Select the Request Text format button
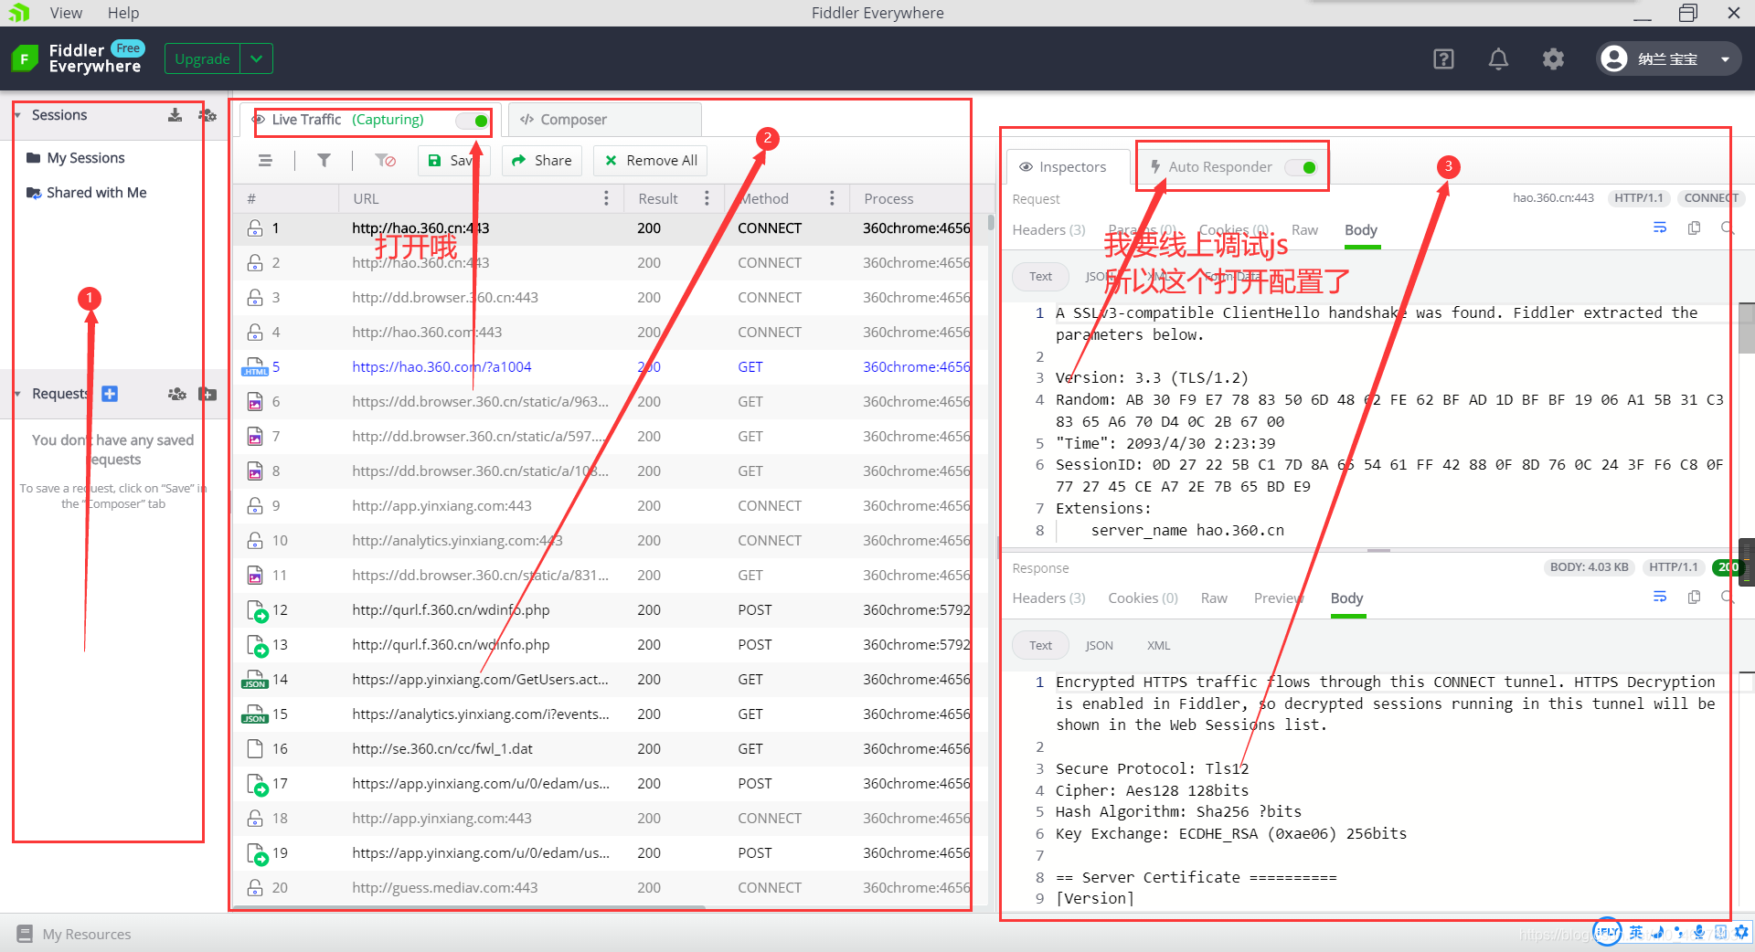The width and height of the screenshot is (1755, 952). click(1040, 276)
